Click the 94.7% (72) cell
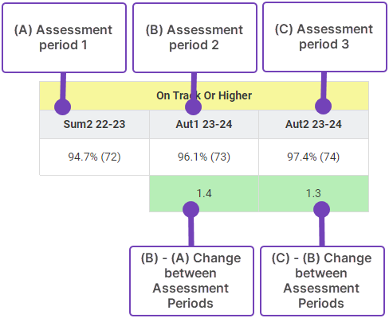Screen dimensions: 389x318 click(x=94, y=157)
